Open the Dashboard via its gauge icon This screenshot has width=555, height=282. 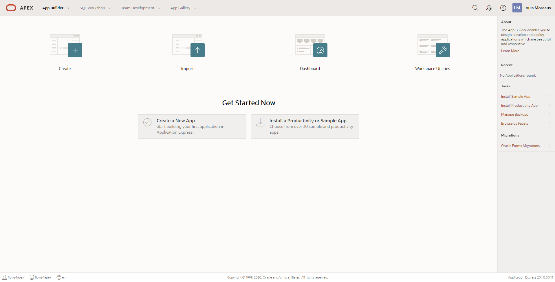pos(320,50)
